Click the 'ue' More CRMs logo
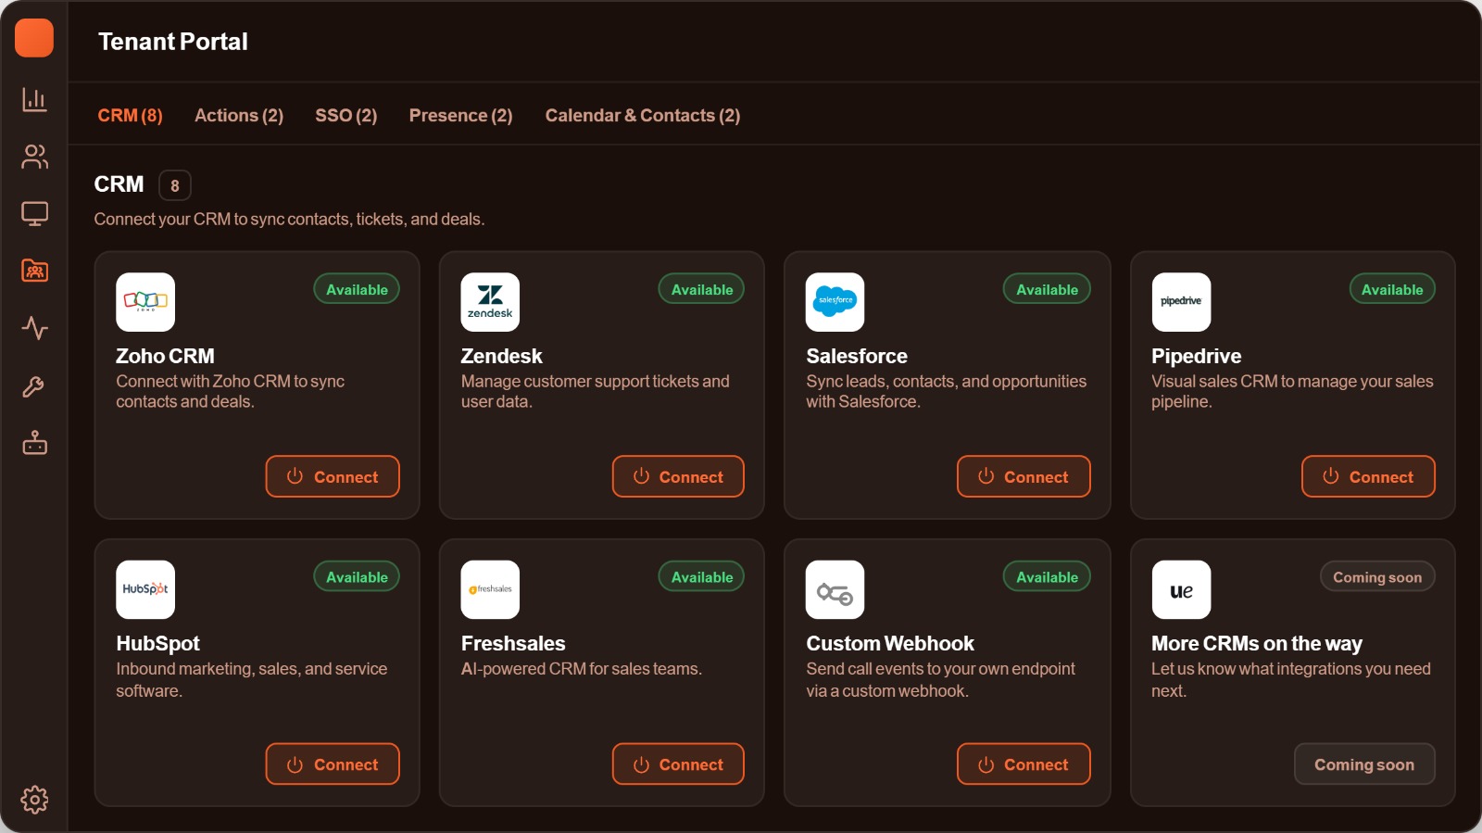Viewport: 1482px width, 833px height. point(1181,589)
